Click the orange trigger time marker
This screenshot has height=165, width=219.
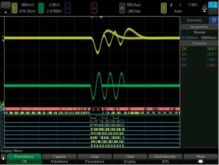pyautogui.click(x=101, y=17)
